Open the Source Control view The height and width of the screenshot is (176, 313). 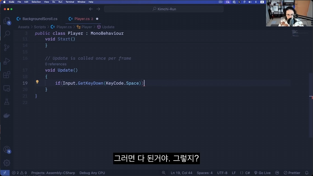(x=7, y=48)
